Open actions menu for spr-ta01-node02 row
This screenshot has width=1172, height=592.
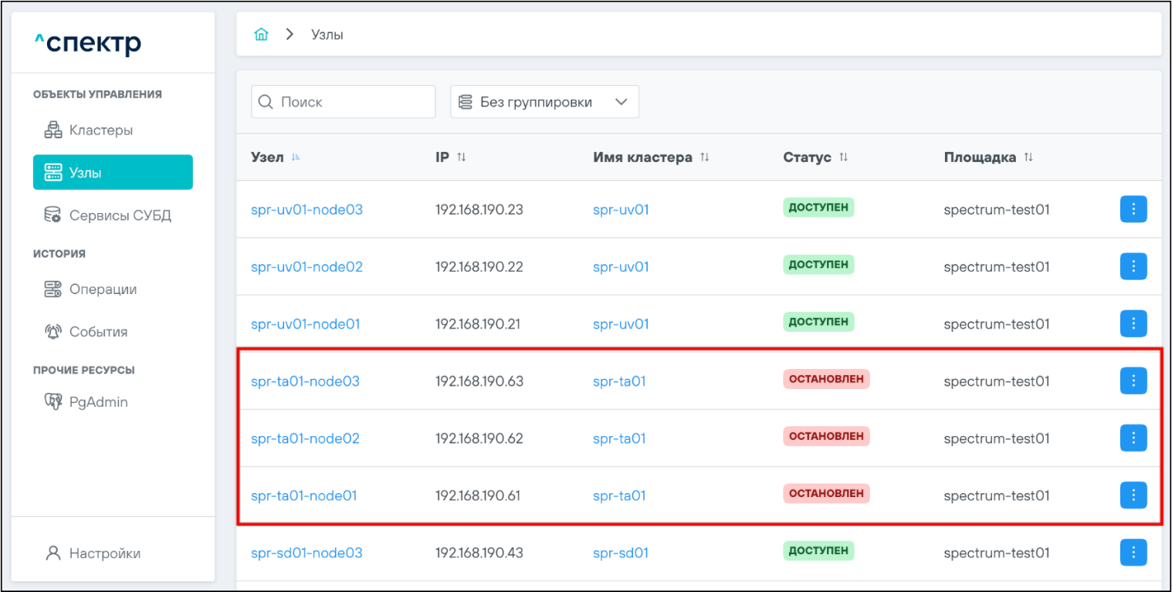coord(1133,438)
